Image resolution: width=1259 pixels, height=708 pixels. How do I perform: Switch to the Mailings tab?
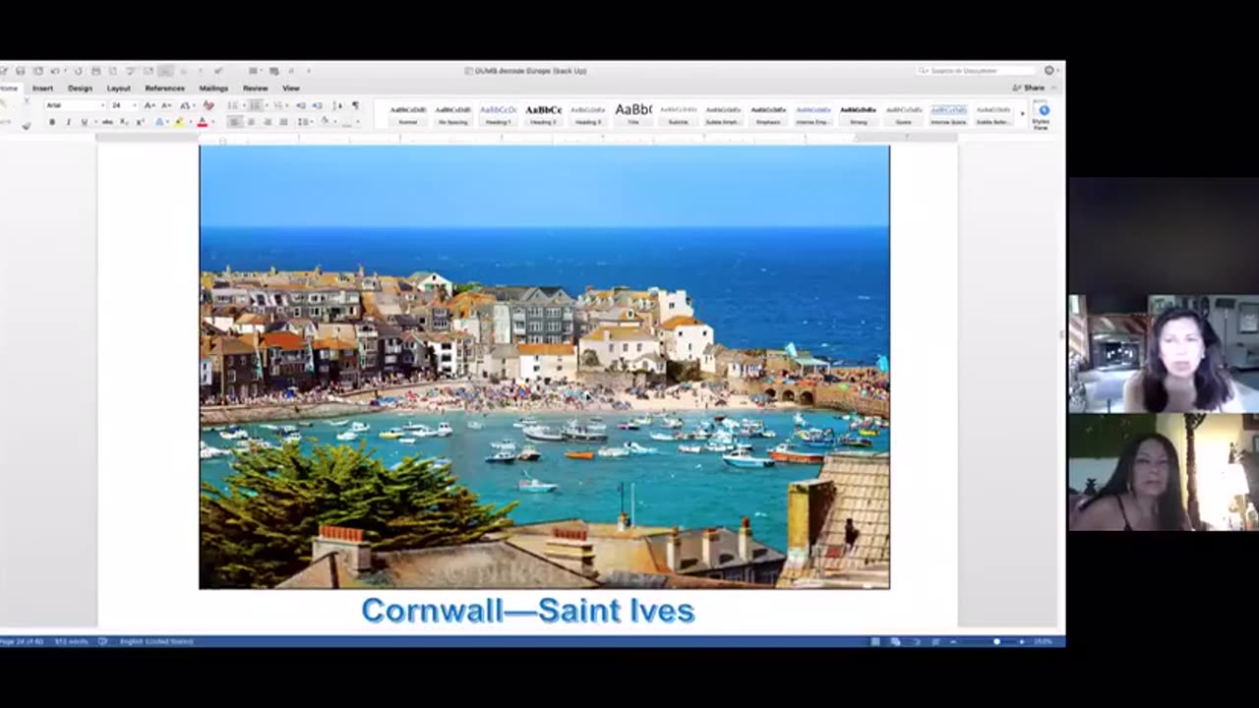(213, 88)
